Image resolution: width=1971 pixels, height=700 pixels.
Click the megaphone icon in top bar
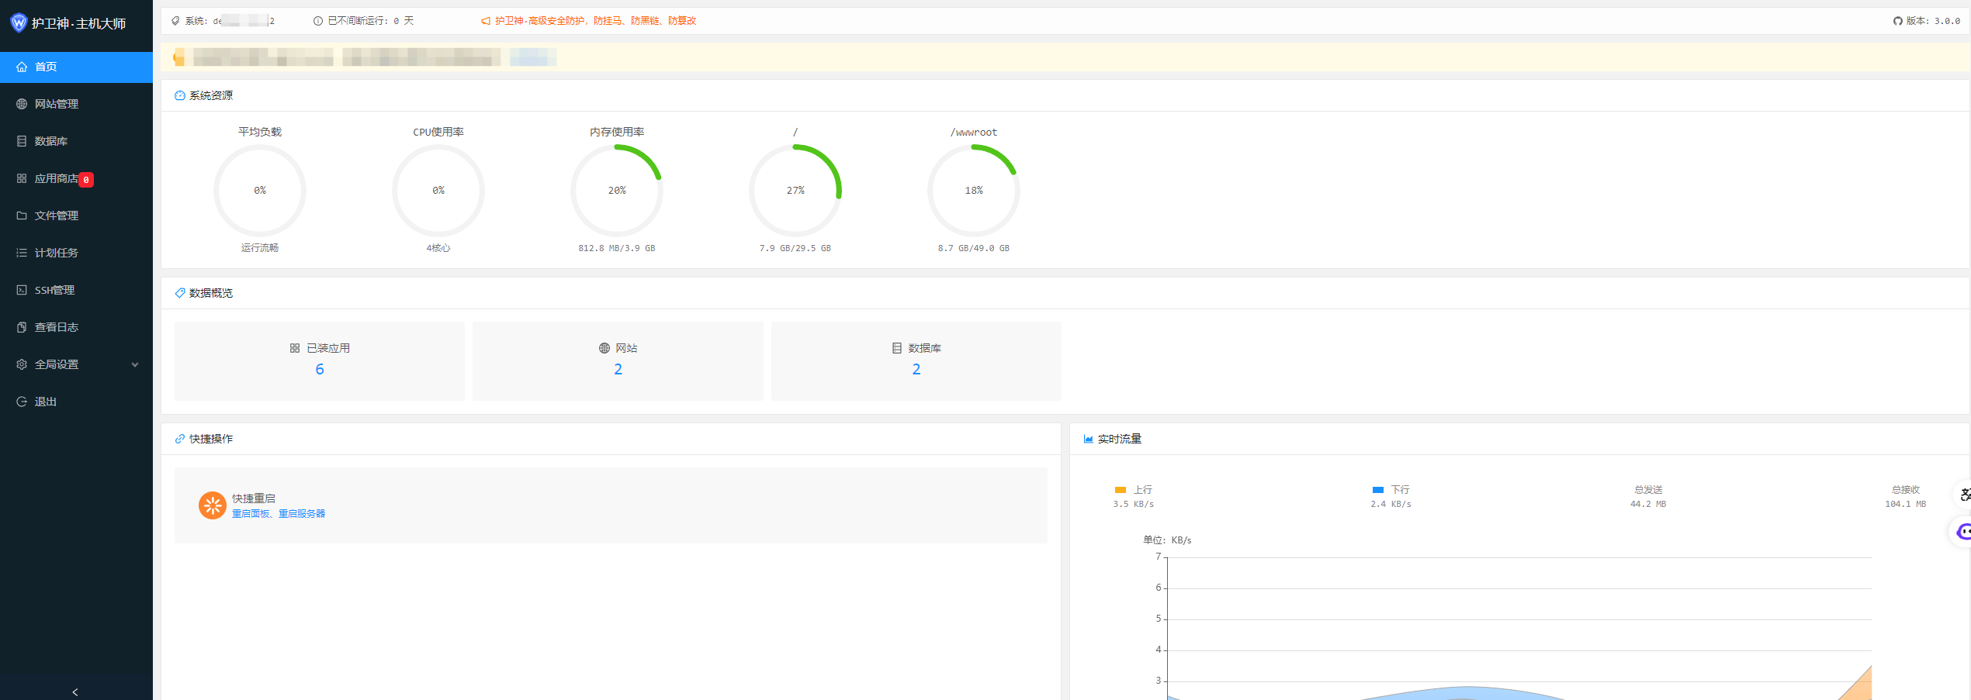(x=486, y=21)
